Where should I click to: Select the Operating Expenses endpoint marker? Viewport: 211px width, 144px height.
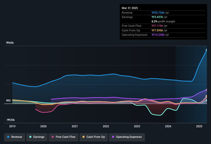[x=207, y=90]
